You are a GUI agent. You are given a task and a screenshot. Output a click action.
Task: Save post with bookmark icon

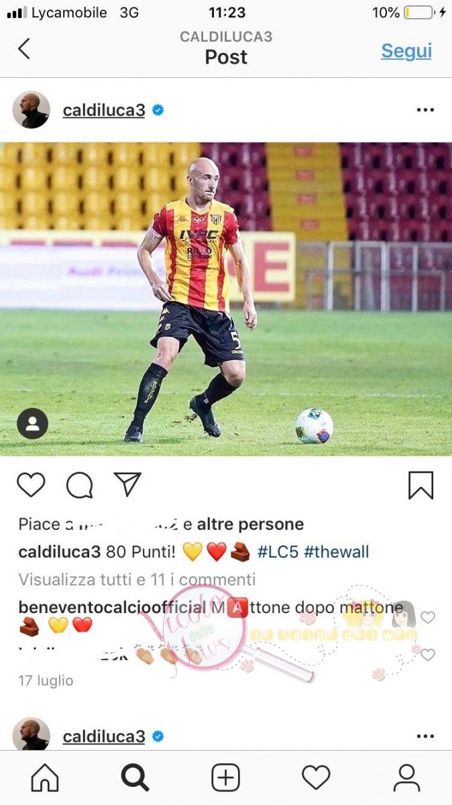[421, 485]
